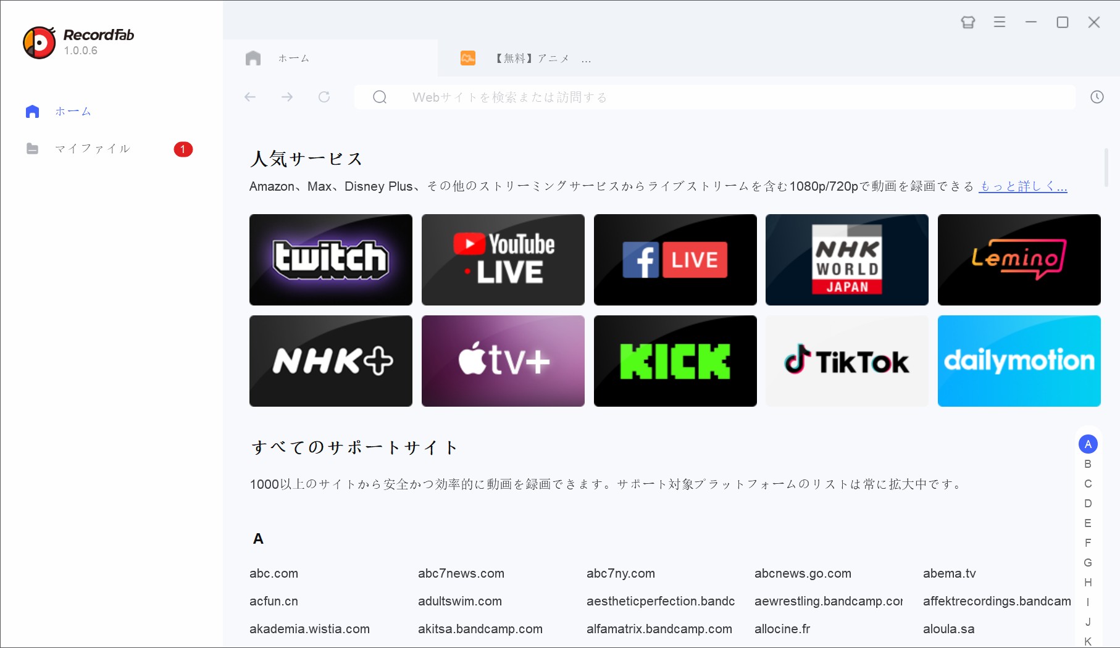Click the page vertical scrollbar thumb
Image resolution: width=1120 pixels, height=648 pixels.
tap(1106, 167)
